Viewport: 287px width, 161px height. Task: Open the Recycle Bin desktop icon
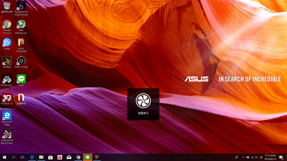7,7
